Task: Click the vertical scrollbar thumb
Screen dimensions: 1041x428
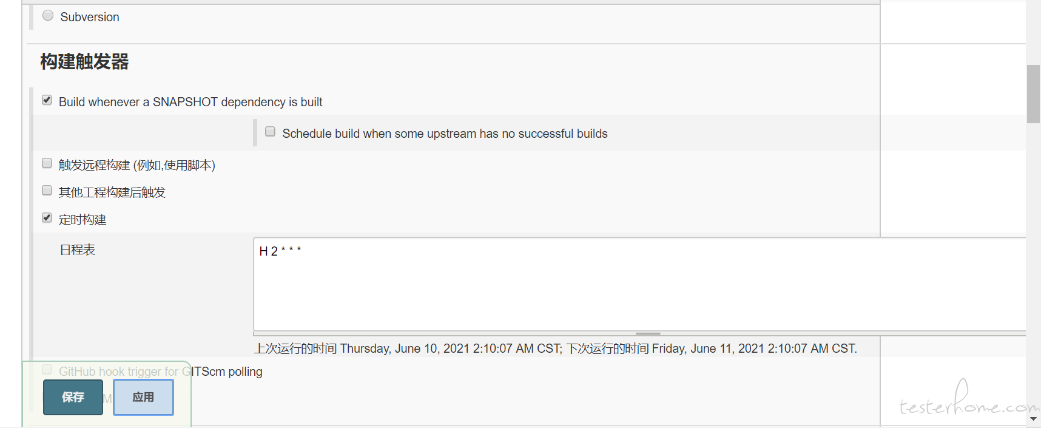Action: point(1033,94)
